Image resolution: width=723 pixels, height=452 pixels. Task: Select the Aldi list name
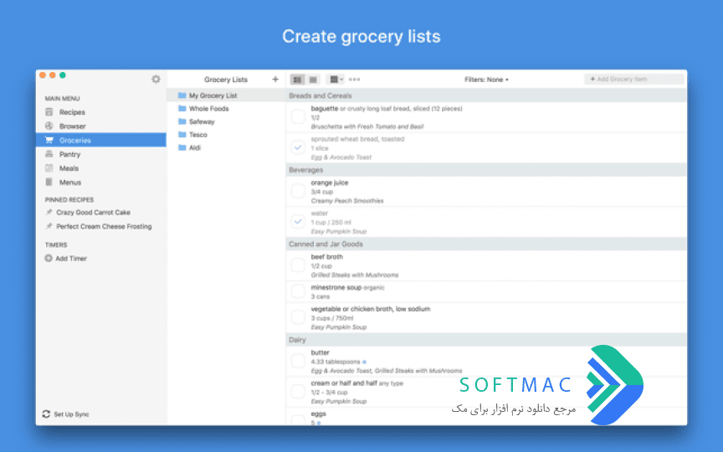195,147
